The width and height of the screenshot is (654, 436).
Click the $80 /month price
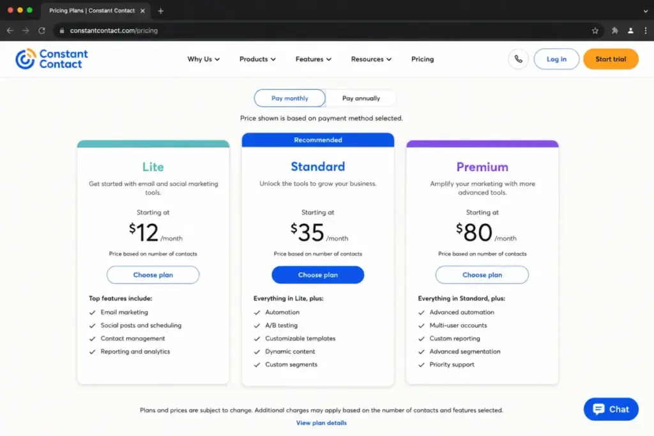click(x=486, y=232)
